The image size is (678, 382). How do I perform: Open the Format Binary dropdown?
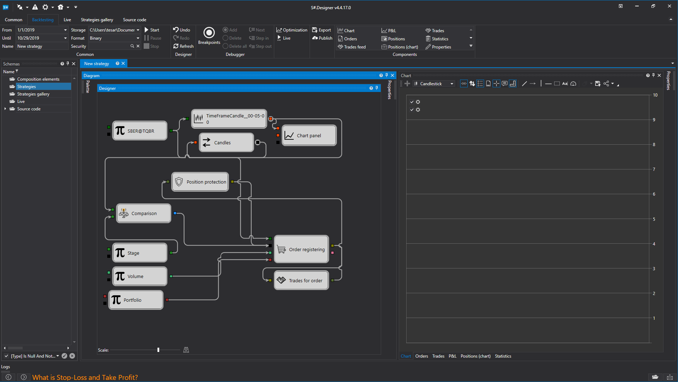pos(138,38)
